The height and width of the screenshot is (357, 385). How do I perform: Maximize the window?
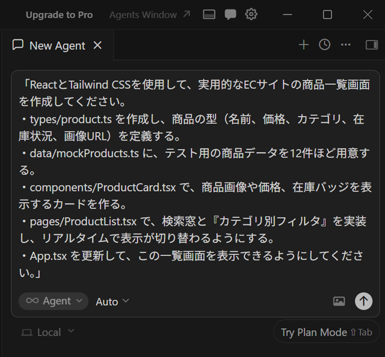click(328, 15)
